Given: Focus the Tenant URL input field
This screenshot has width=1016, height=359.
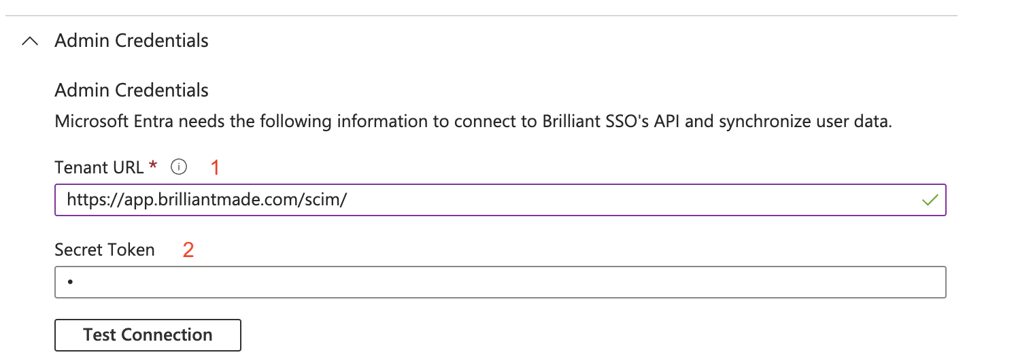Looking at the screenshot, I should 500,200.
